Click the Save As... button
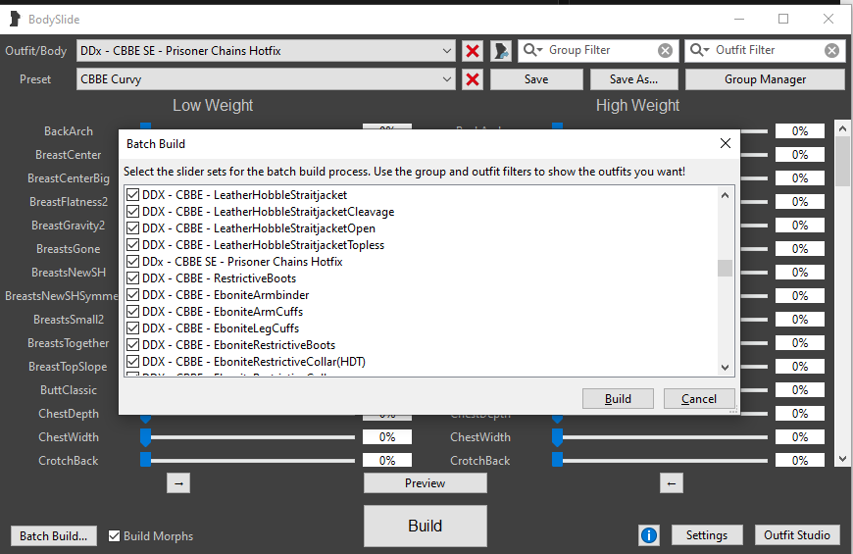 [x=633, y=79]
